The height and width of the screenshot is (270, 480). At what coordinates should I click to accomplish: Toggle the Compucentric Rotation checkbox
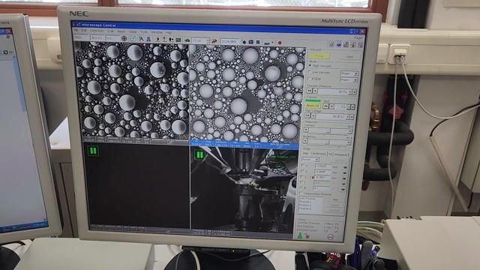point(301,193)
